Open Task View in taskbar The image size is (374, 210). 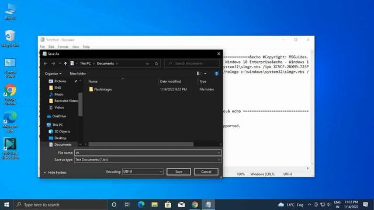pyautogui.click(x=127, y=205)
